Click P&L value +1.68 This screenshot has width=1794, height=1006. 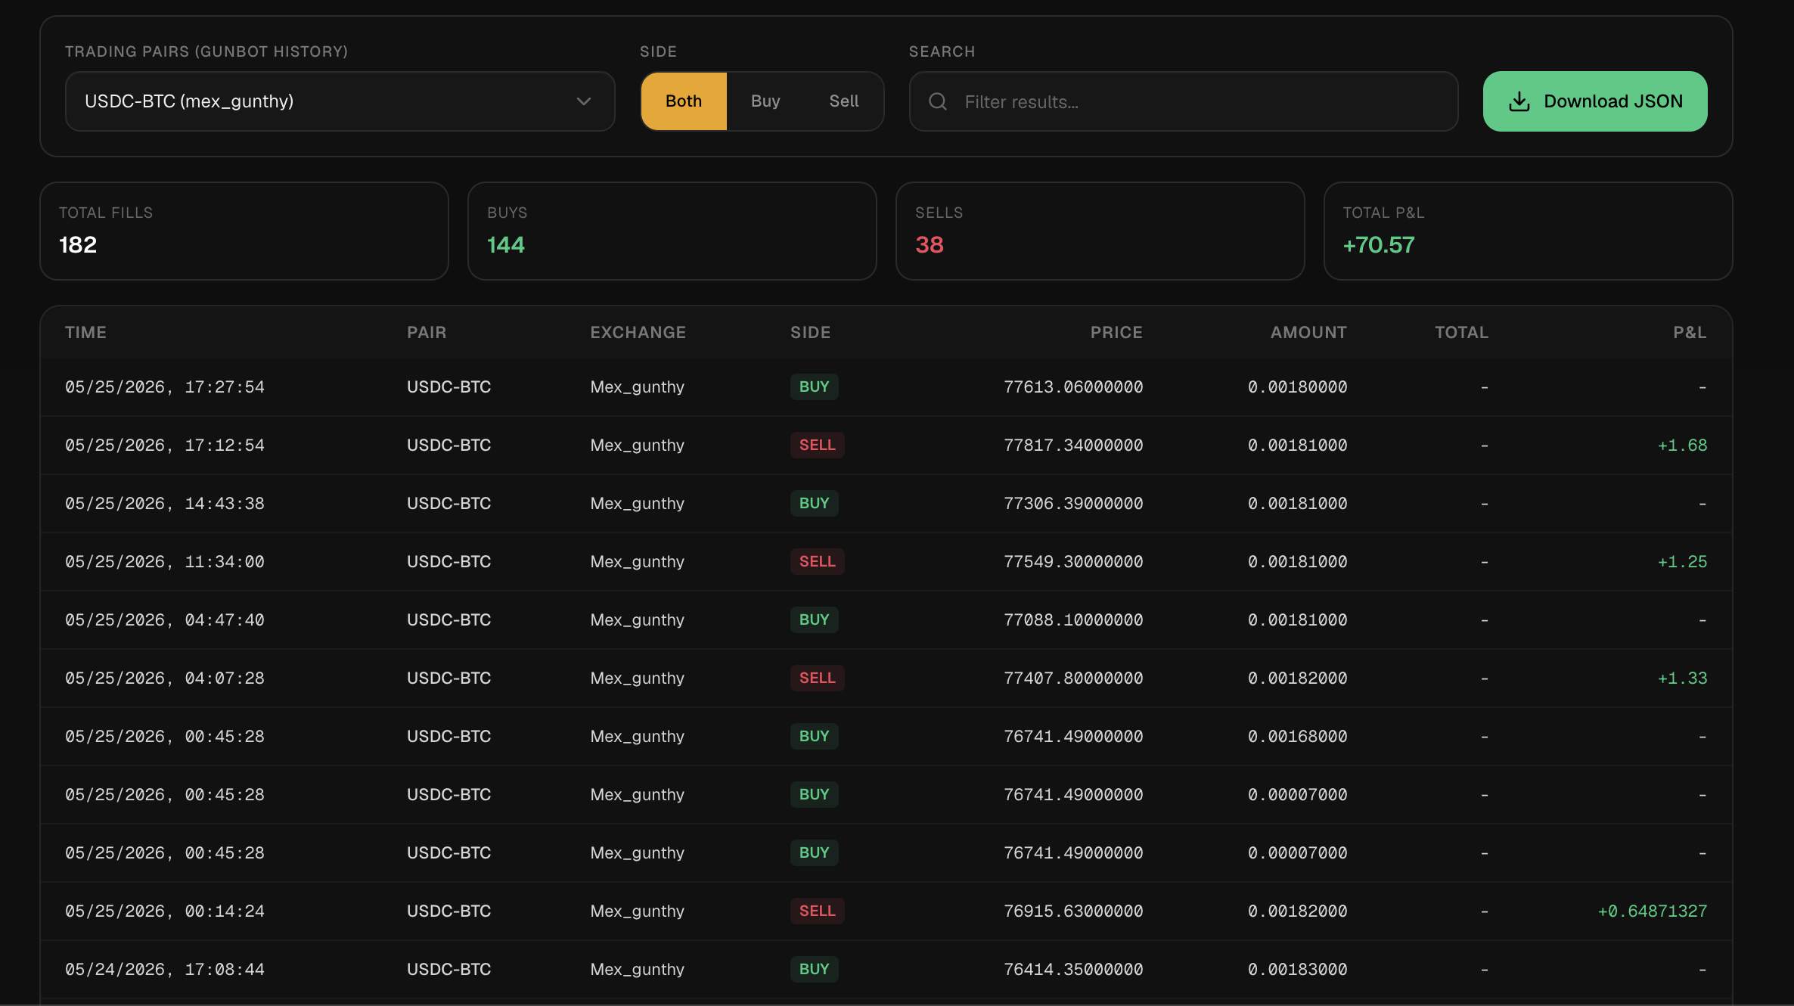tap(1682, 446)
